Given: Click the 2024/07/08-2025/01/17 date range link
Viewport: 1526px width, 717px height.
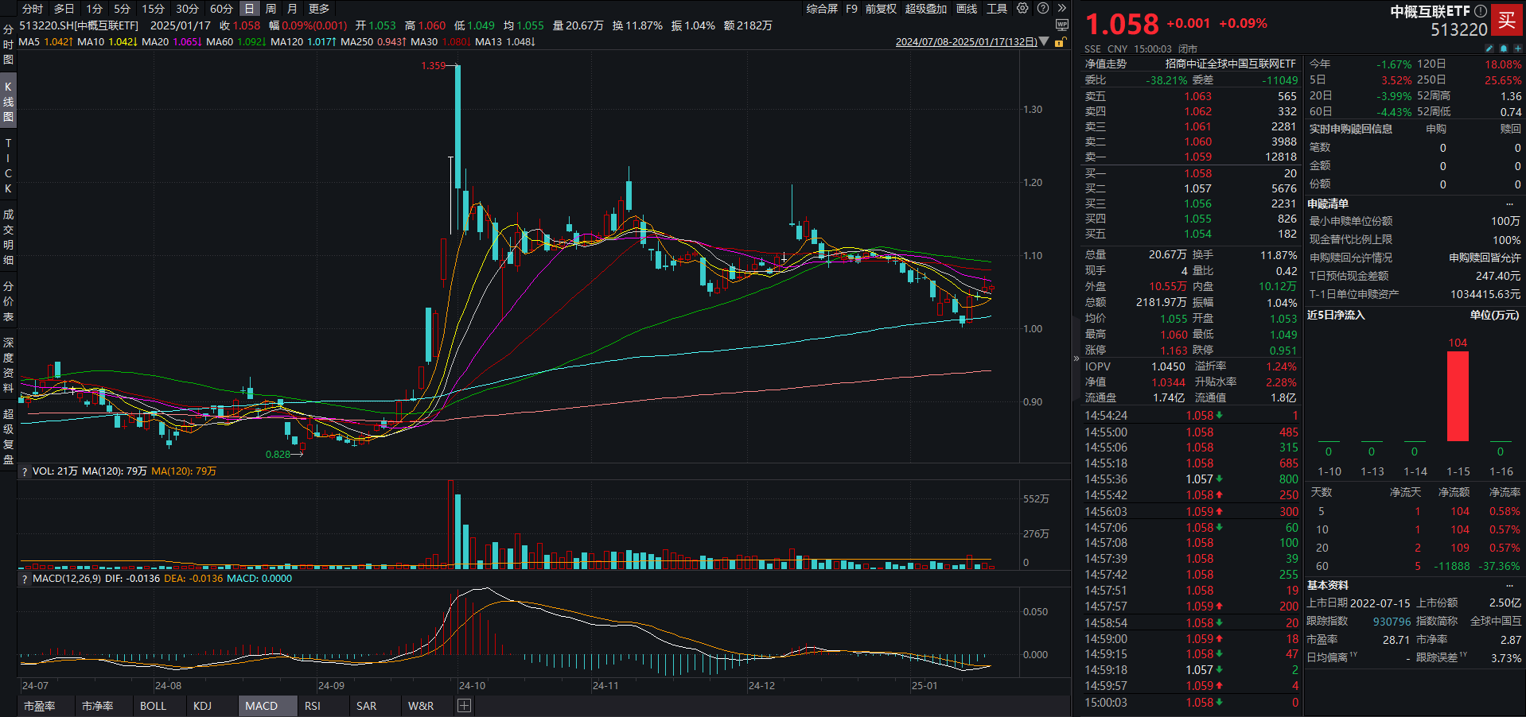Looking at the screenshot, I should tap(966, 42).
